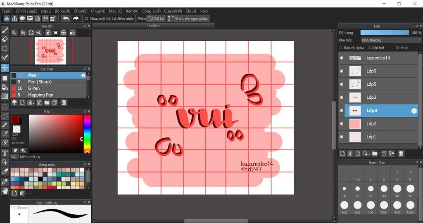Open gear settings of the Pen brush
423x223 pixels.
pos(83,75)
